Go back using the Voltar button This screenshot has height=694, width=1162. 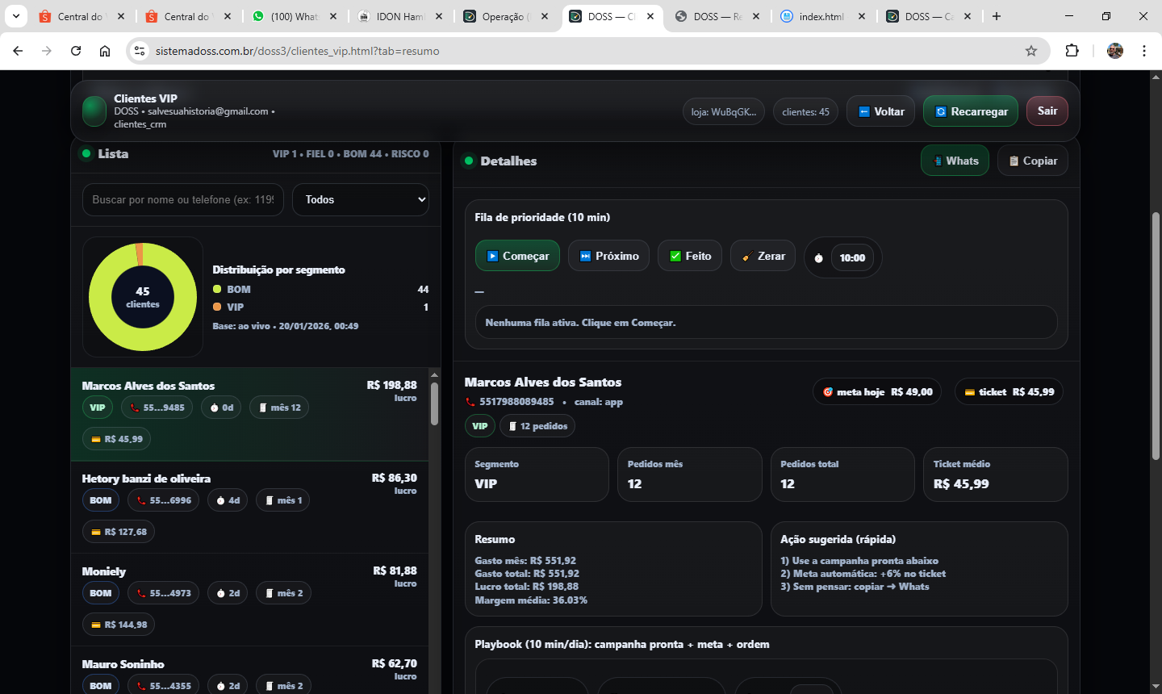click(880, 111)
